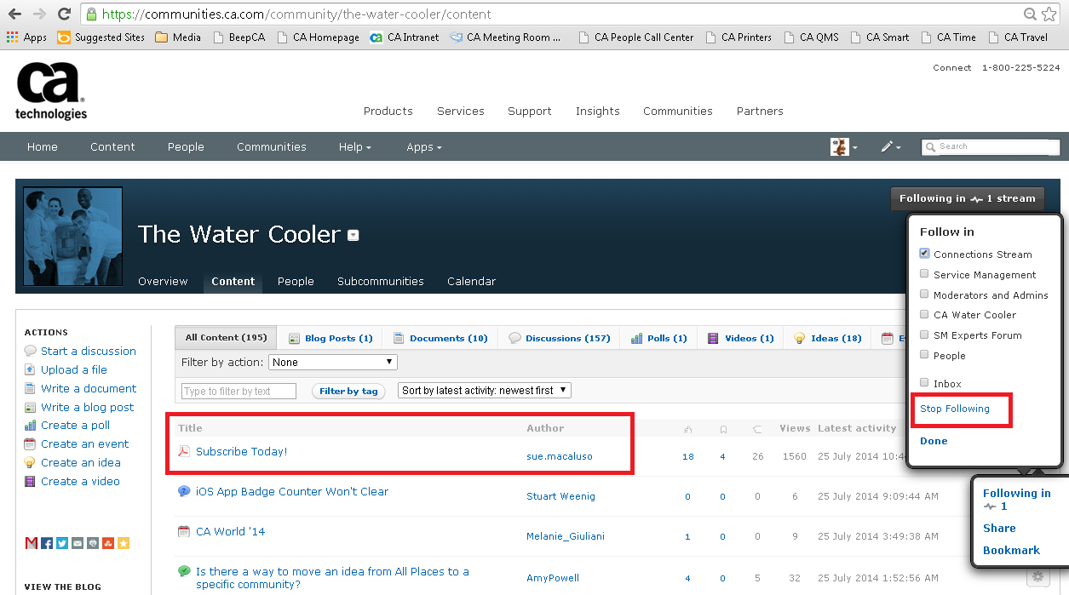Screen dimensions: 1069x595
Task: Open the Following in 1 stream dropdown
Action: pyautogui.click(x=968, y=198)
